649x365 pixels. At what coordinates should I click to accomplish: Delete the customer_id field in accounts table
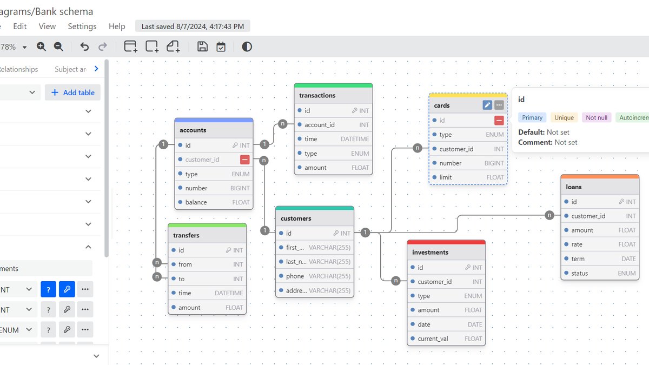pos(245,160)
